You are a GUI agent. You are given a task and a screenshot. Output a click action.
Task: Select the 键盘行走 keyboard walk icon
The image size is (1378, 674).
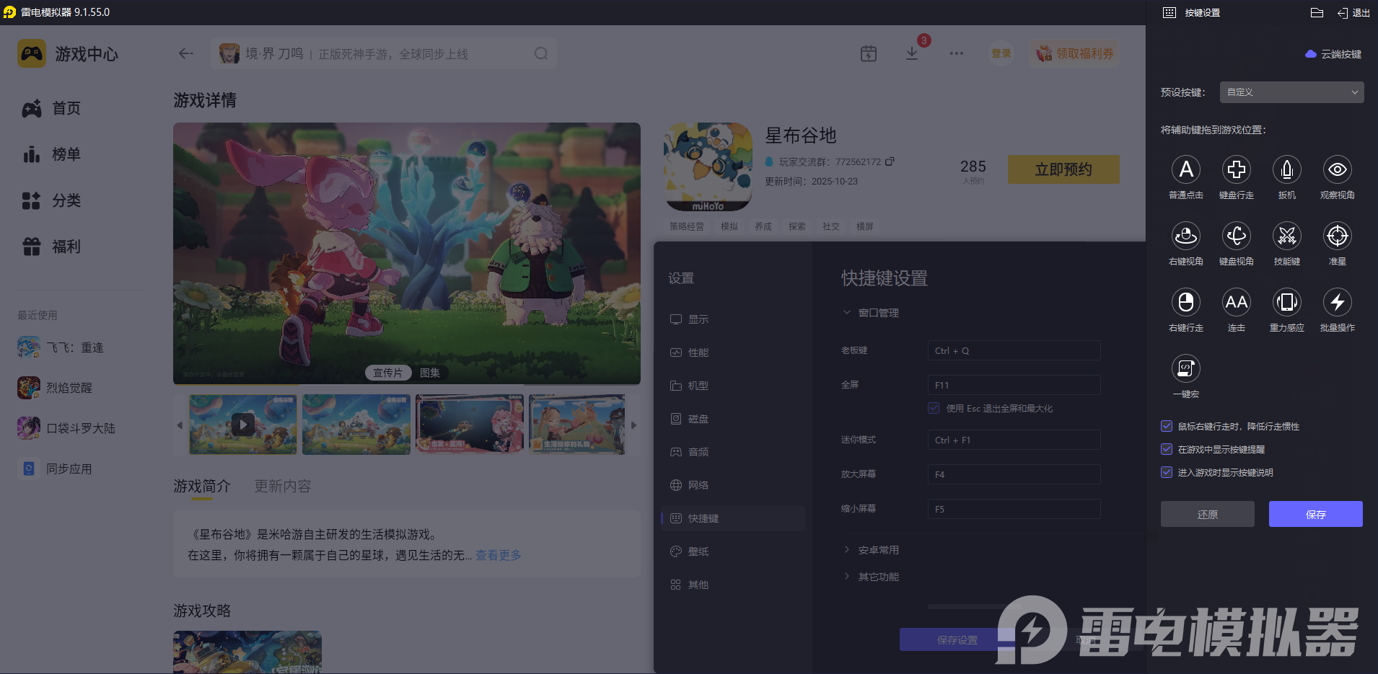[x=1236, y=170]
